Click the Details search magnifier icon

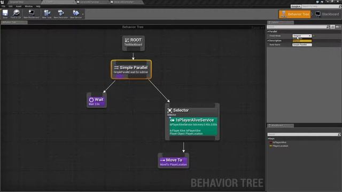point(328,27)
